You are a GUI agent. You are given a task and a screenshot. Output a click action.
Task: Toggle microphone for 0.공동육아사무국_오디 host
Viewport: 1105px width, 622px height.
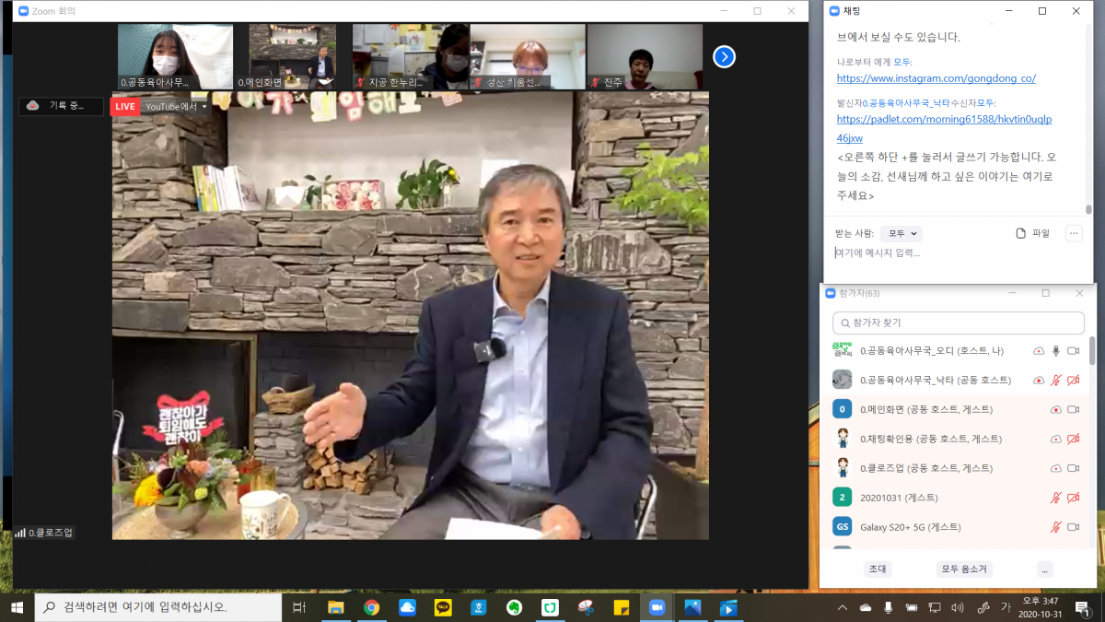(x=1056, y=351)
